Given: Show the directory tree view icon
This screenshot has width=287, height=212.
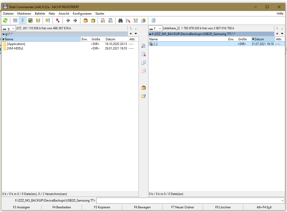Looking at the screenshot, I should click(x=38, y=20).
